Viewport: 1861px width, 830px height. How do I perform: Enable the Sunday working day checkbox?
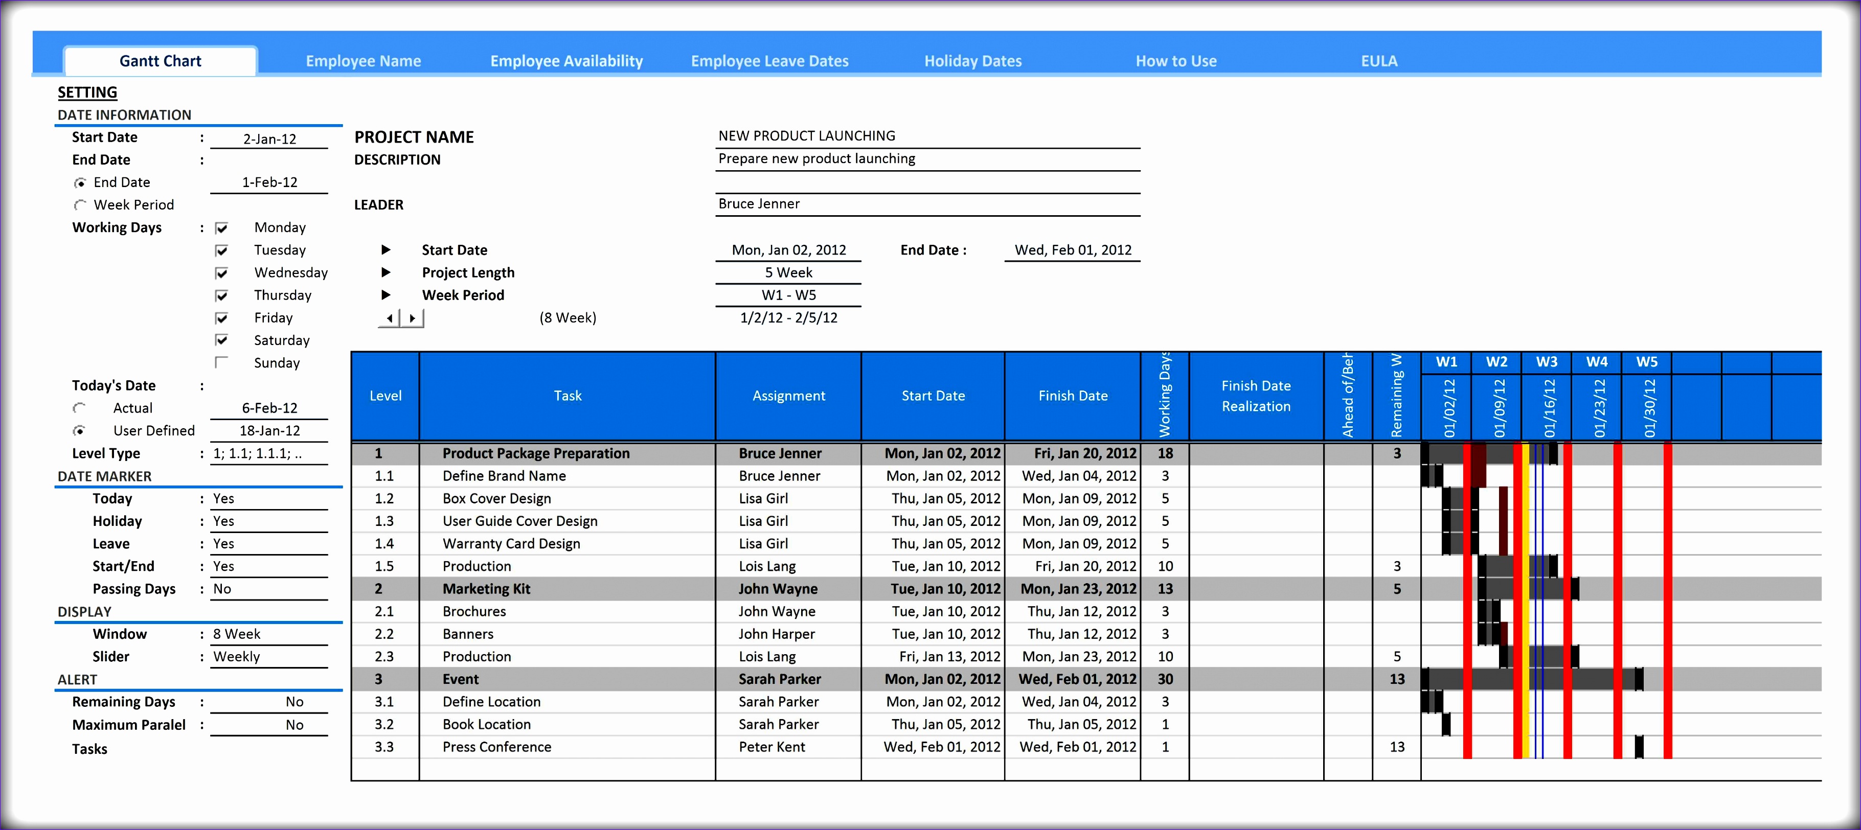tap(222, 363)
